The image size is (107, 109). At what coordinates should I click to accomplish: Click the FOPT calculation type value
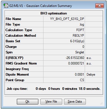point(80,30)
